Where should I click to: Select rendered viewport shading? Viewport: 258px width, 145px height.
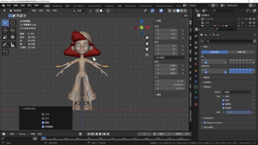tap(185, 11)
